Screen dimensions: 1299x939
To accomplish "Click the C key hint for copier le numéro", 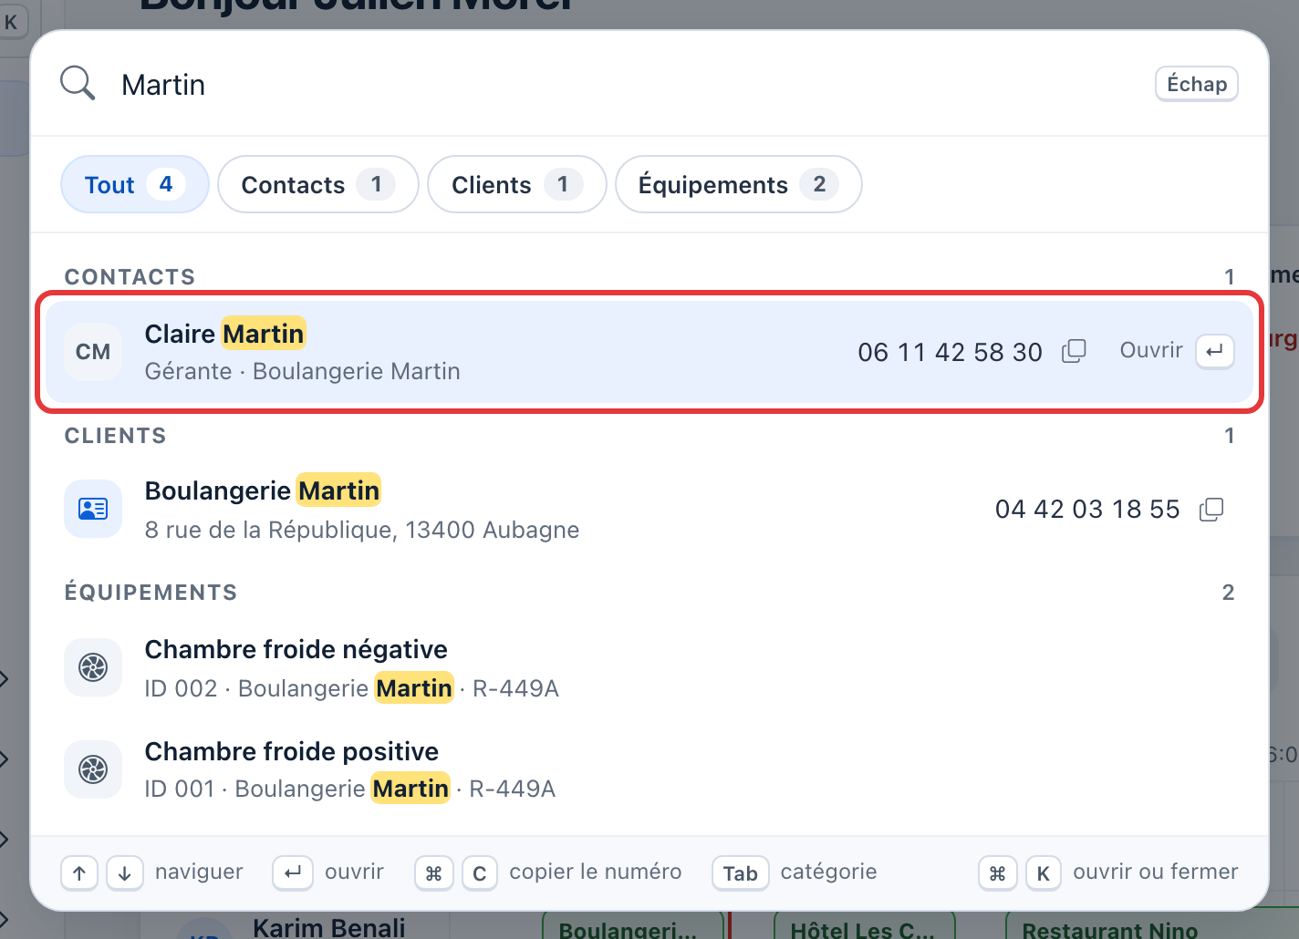I will pos(480,873).
